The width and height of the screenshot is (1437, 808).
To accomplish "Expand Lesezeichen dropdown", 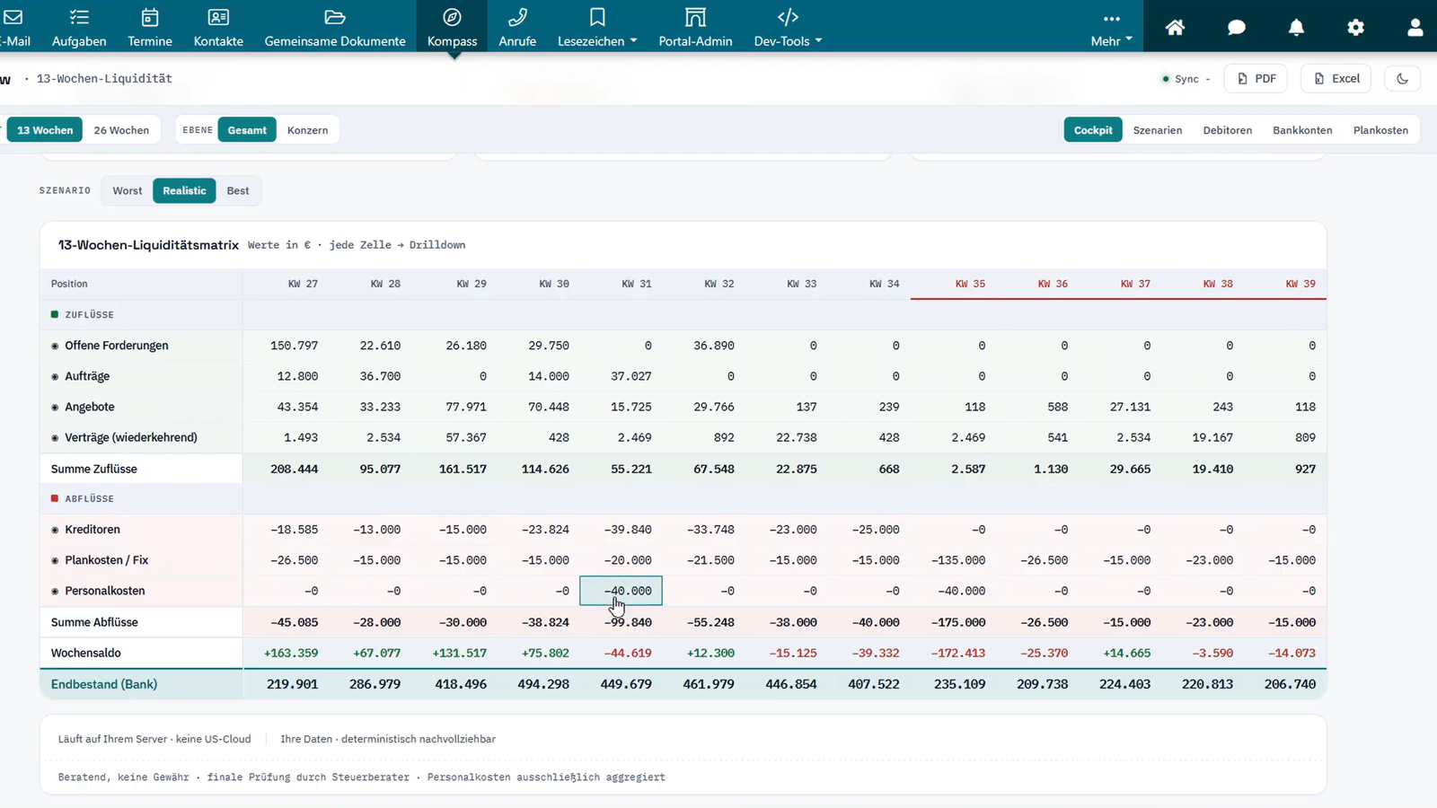I will point(597,28).
